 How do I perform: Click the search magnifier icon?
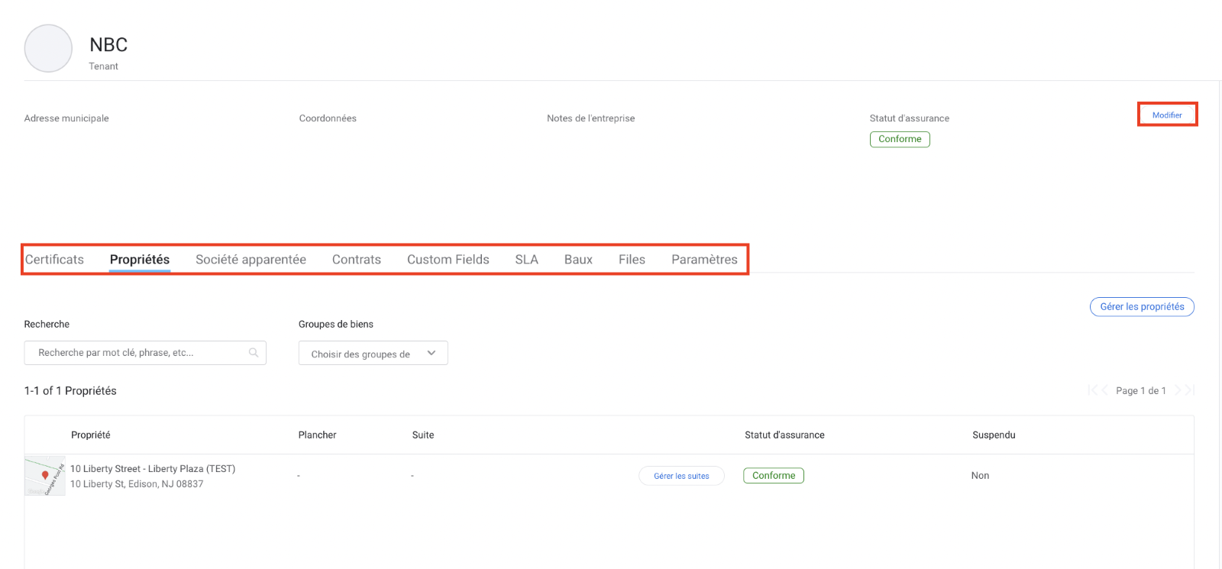click(254, 353)
